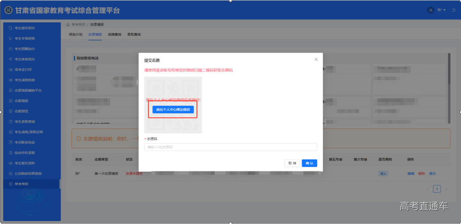
Task: Click the vertical scrollbar of main panel
Action: (x=449, y=80)
